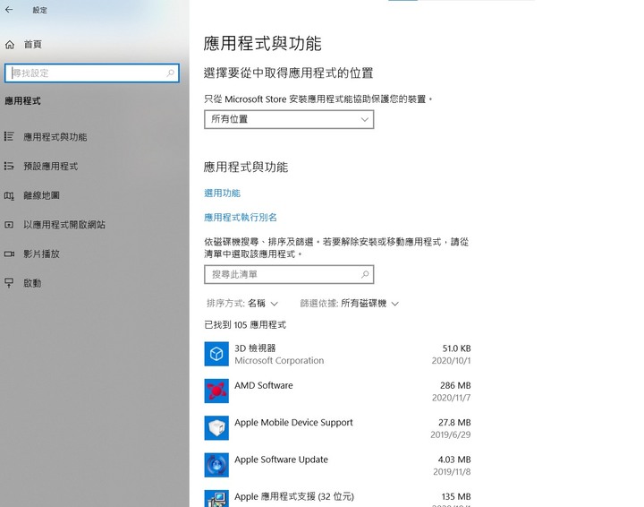Focus the 尋找設定 search box
This screenshot has height=507, width=644.
pyautogui.click(x=92, y=73)
